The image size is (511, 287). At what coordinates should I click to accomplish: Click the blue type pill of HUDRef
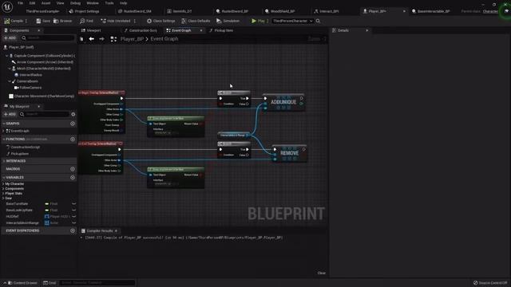(47, 216)
